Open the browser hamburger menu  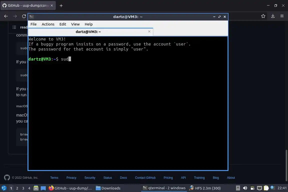[x=282, y=16]
